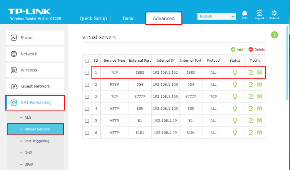The height and width of the screenshot is (170, 290).
Task: Tick the checkbox for ID 2 row
Action: (x=87, y=85)
